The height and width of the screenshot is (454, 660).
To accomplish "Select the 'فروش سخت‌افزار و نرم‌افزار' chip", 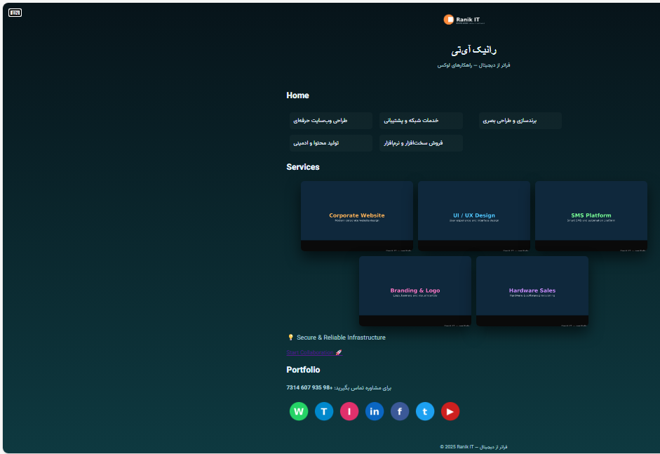I will (x=421, y=143).
